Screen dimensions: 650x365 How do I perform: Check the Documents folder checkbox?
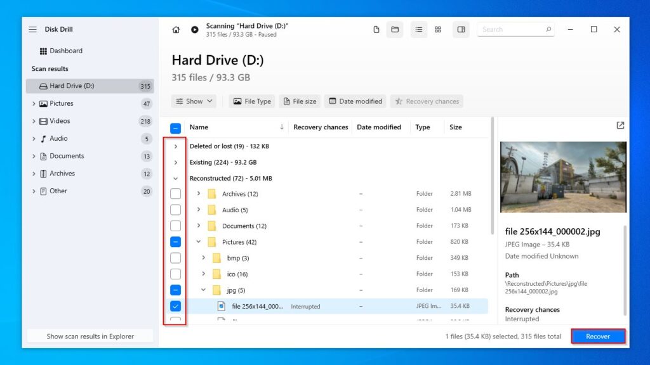pos(175,226)
